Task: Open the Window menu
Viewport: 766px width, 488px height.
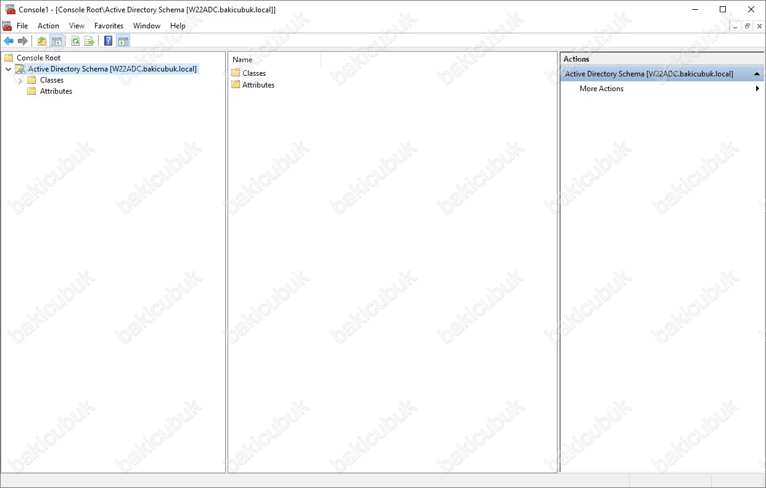Action: pyautogui.click(x=147, y=26)
